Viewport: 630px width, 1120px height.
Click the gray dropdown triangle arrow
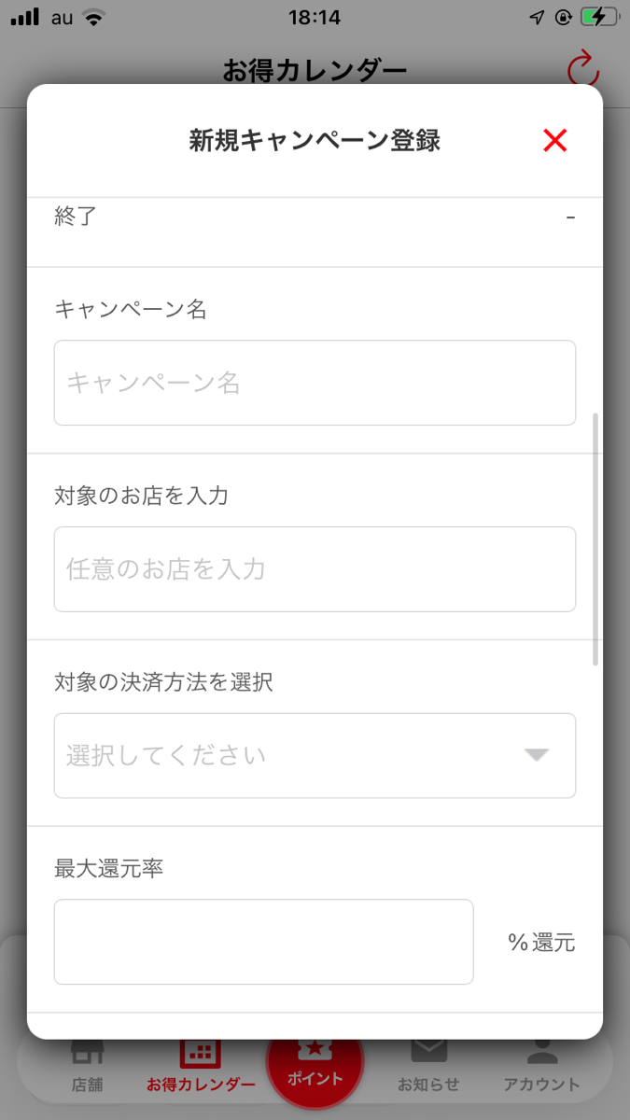[536, 755]
